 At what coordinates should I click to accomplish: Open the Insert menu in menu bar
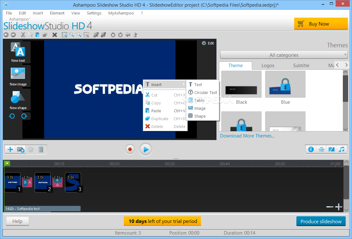[38, 13]
